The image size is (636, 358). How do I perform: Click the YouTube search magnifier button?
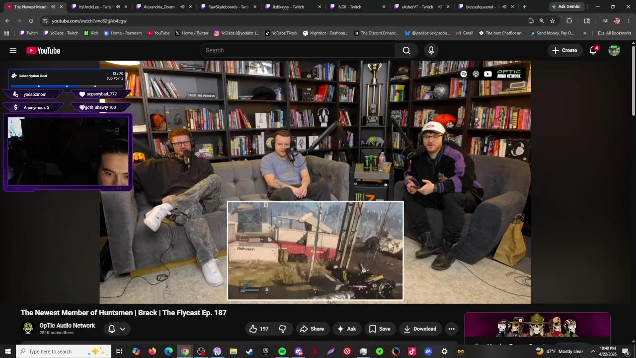click(x=406, y=50)
